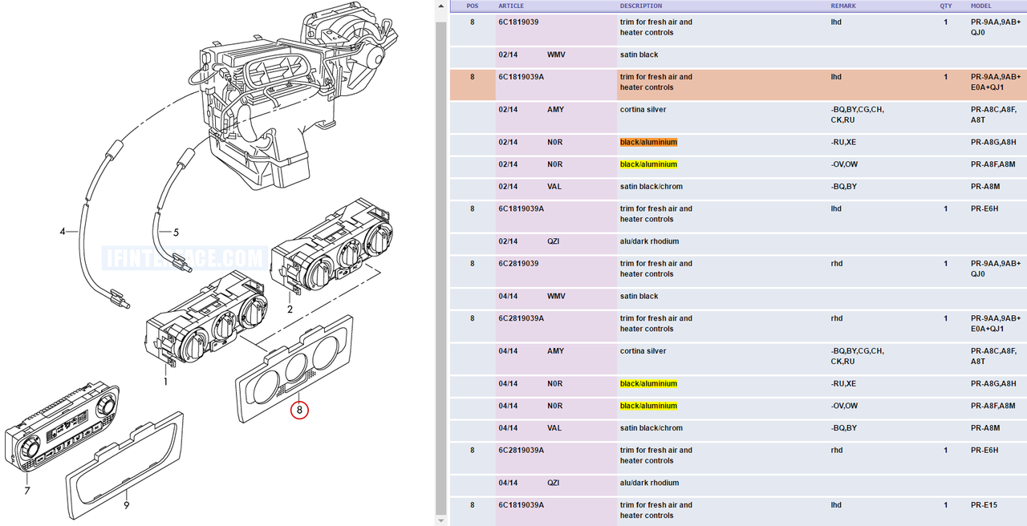Click model PR-E15 in the last row

tap(983, 505)
